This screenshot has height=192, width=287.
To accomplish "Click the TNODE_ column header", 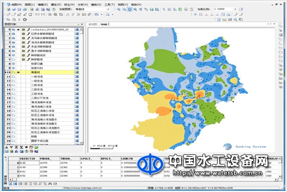I will click(70, 158).
